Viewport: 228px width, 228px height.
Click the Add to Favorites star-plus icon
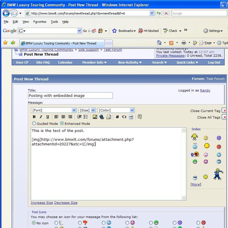coord(13,42)
